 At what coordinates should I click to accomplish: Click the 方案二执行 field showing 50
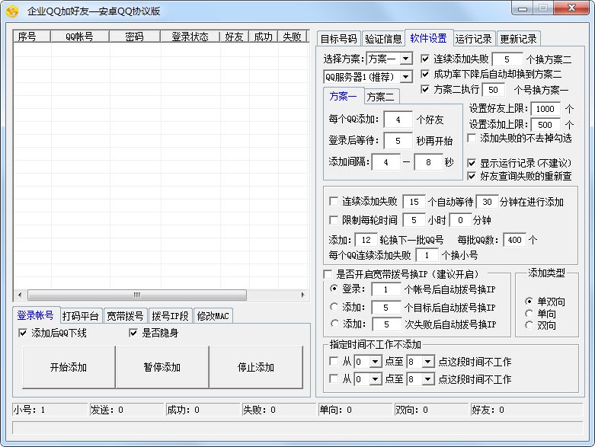[494, 90]
